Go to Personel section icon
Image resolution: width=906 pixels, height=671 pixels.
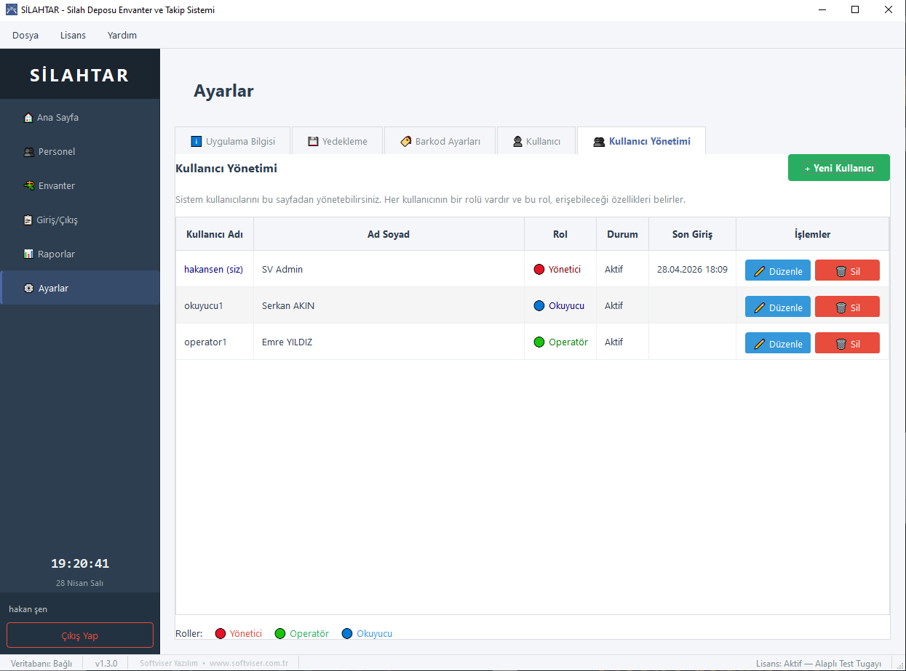click(28, 152)
